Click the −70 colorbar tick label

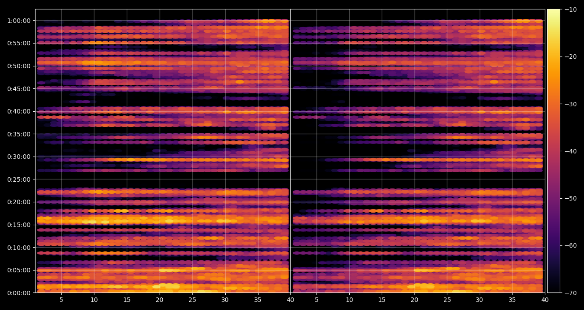(x=570, y=293)
